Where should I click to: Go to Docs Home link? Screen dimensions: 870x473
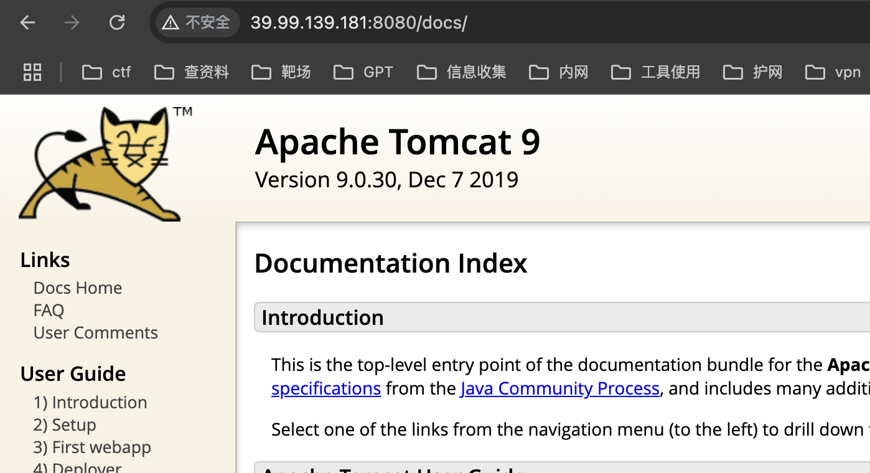point(78,288)
